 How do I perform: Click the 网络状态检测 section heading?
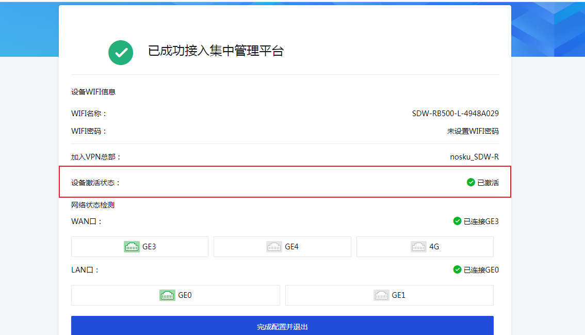coord(93,205)
